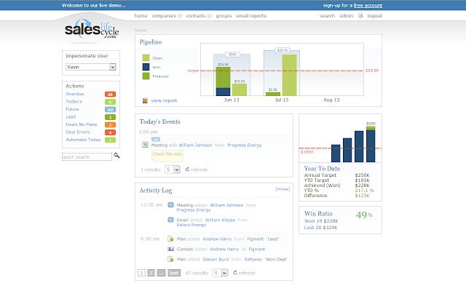The height and width of the screenshot is (291, 466).
Task: Click the Today's count badge
Action: pos(110,102)
